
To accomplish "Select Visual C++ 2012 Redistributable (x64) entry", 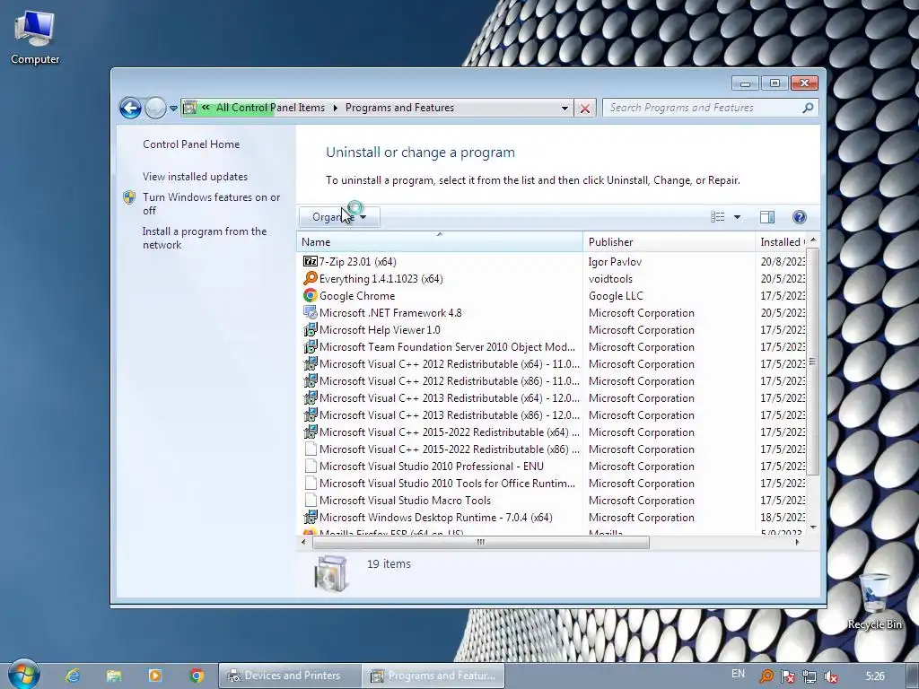I will pos(450,364).
